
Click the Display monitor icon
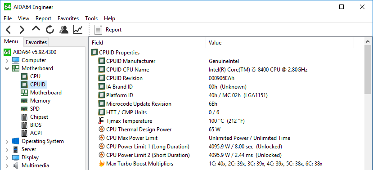coord(16,157)
